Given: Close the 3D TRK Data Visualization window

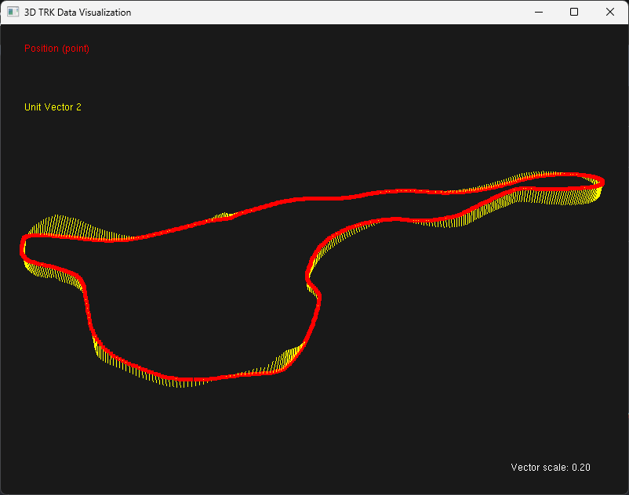Looking at the screenshot, I should (609, 12).
